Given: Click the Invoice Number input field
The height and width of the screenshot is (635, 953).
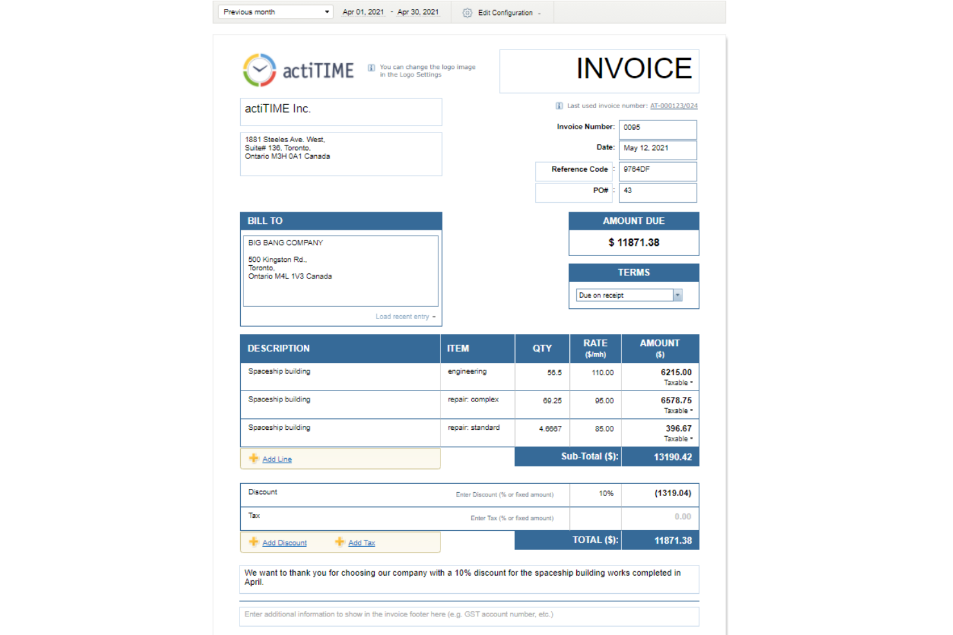Looking at the screenshot, I should click(657, 129).
